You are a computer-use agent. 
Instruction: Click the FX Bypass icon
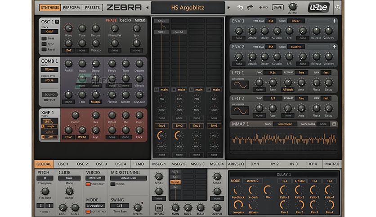(159, 208)
